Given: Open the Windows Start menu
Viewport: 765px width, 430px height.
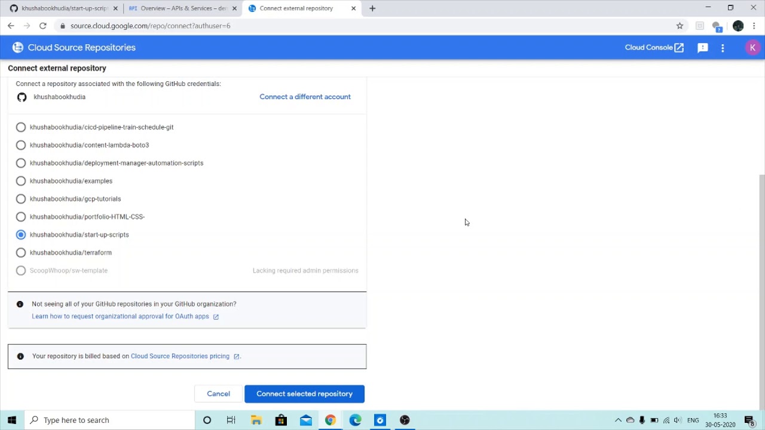Looking at the screenshot, I should (x=12, y=420).
